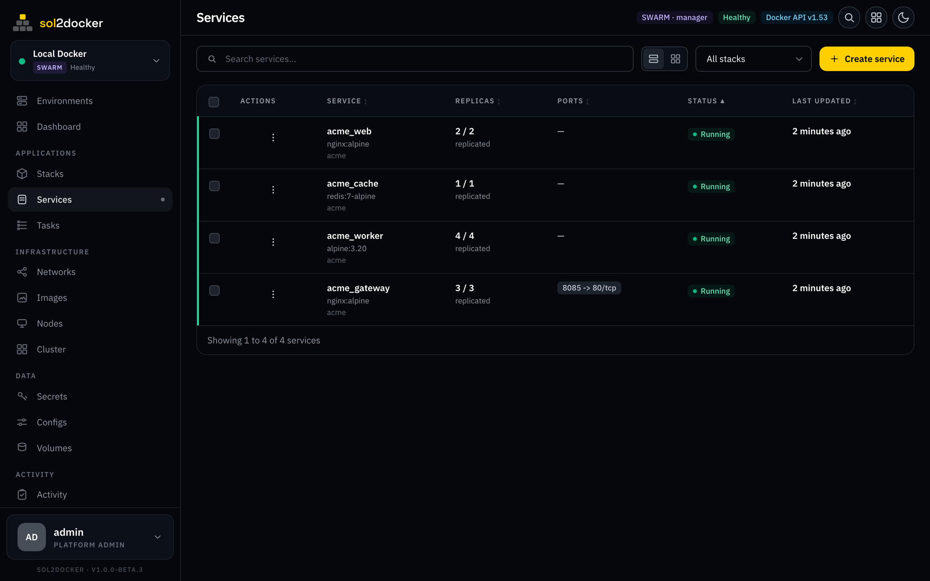
Task: Click the Environments sidebar icon
Action: [x=22, y=101]
